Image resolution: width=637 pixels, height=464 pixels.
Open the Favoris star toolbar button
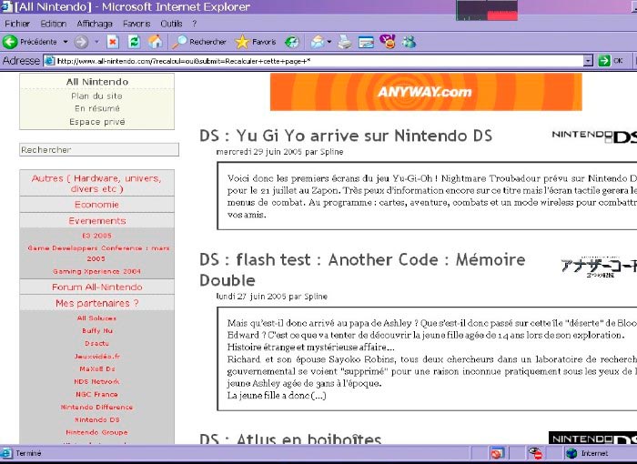[256, 42]
